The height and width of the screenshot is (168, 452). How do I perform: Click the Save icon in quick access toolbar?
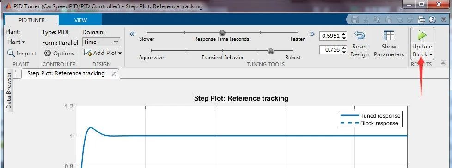(x=355, y=19)
